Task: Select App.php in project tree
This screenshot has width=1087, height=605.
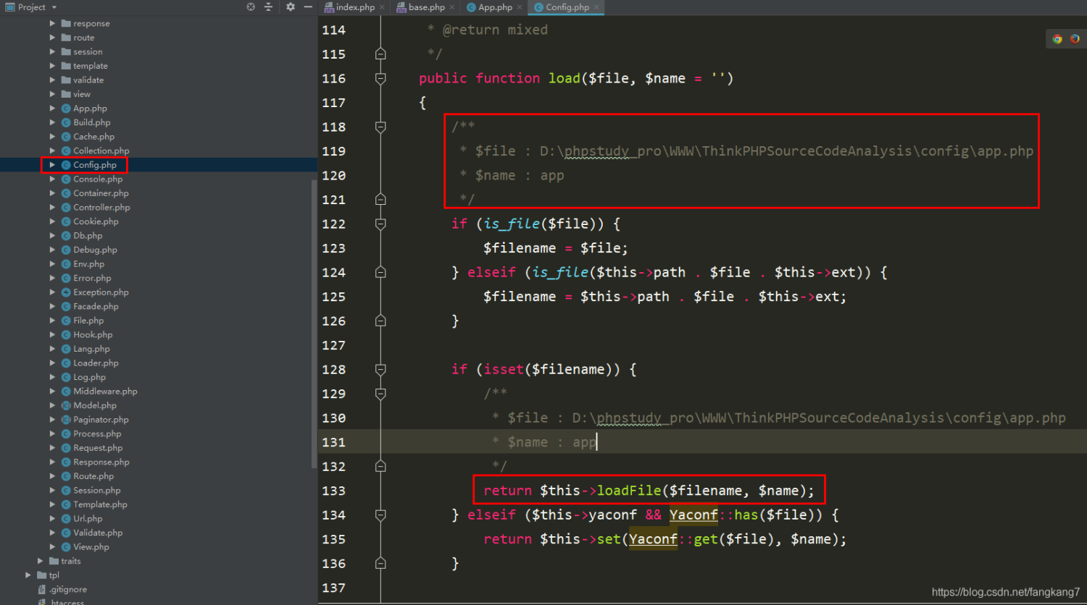Action: click(x=90, y=109)
